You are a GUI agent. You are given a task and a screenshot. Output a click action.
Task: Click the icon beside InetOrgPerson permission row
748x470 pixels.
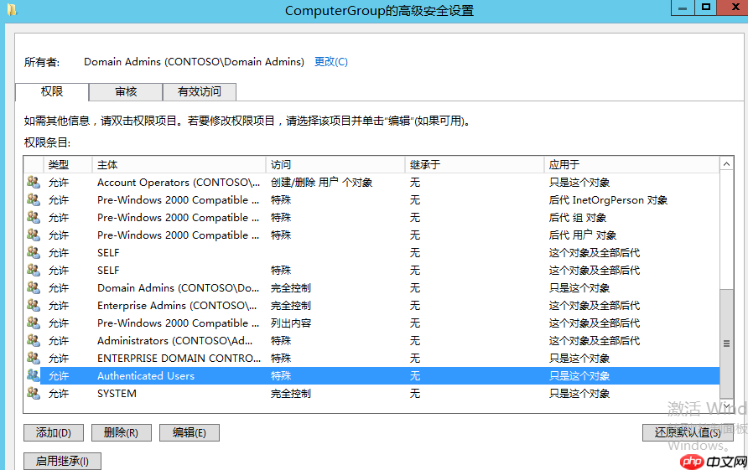(x=34, y=199)
